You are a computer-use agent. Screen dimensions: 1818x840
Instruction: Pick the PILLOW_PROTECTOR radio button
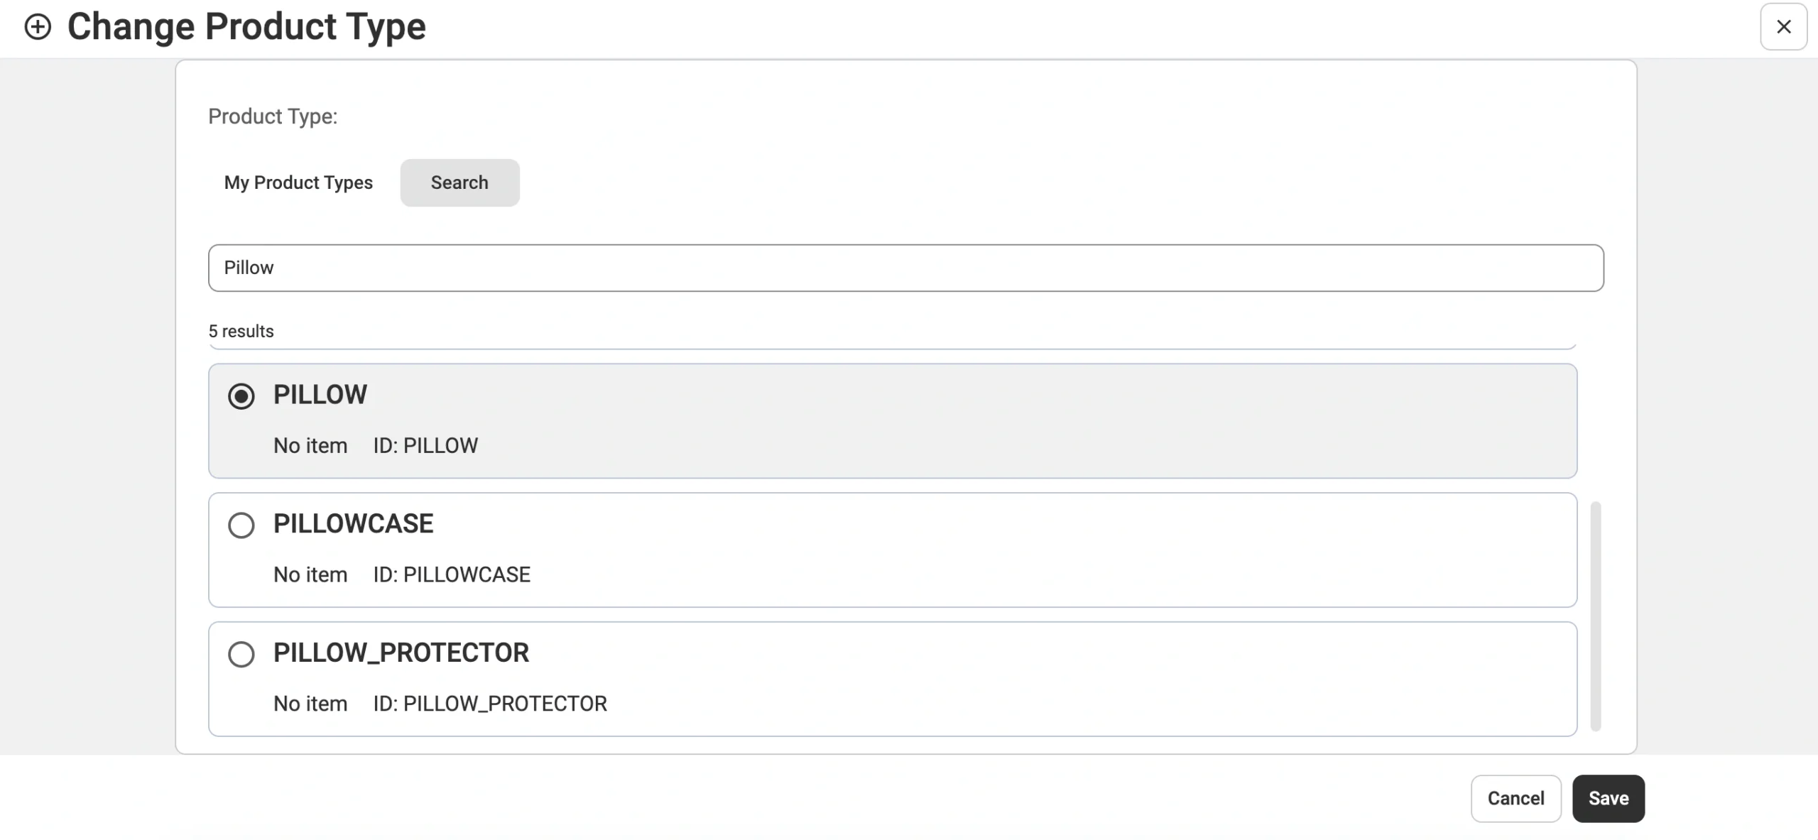point(241,654)
